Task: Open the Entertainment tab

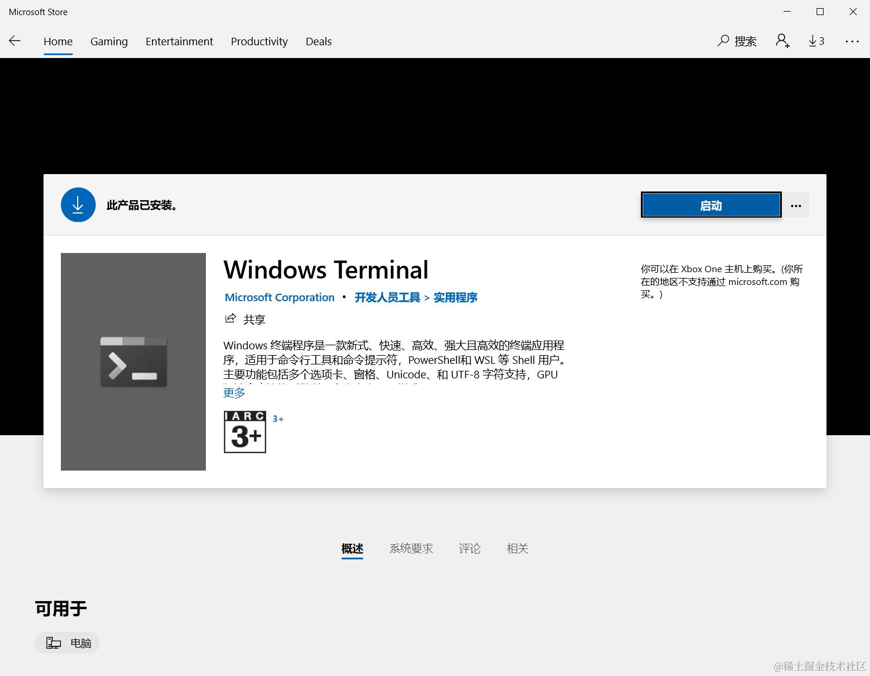Action: [x=179, y=41]
